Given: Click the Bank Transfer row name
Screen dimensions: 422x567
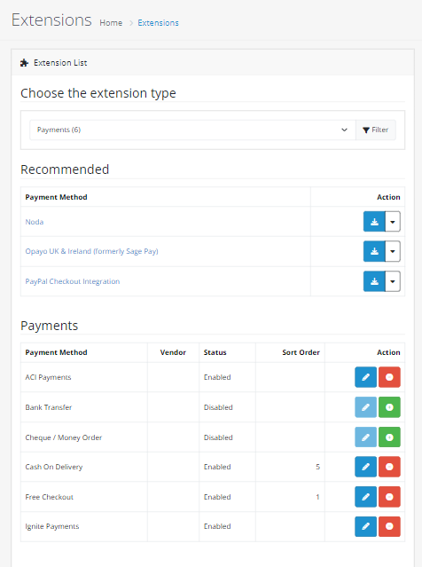Looking at the screenshot, I should [49, 407].
